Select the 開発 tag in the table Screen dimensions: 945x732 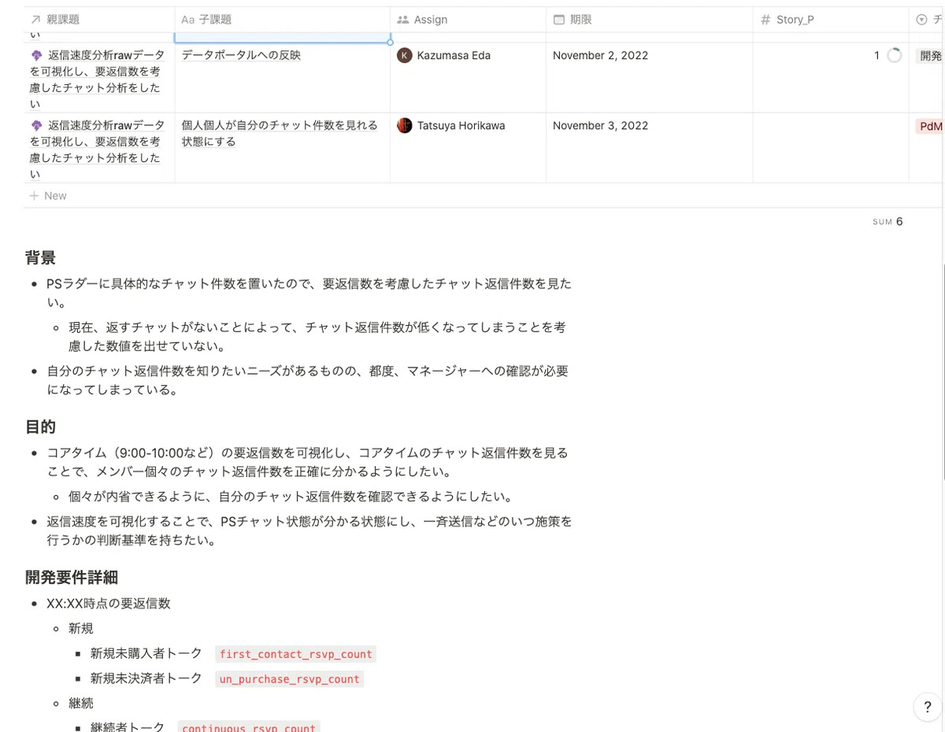tap(932, 55)
